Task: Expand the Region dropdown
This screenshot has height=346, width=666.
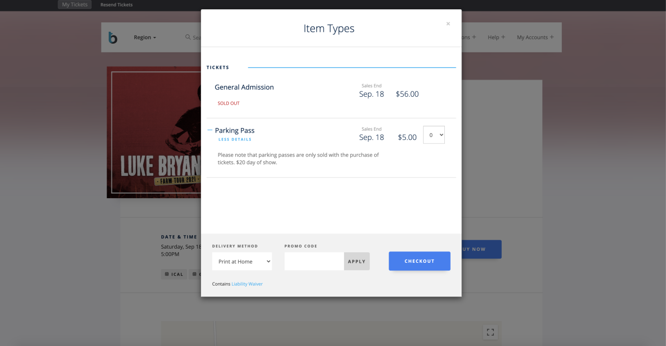Action: pyautogui.click(x=145, y=37)
